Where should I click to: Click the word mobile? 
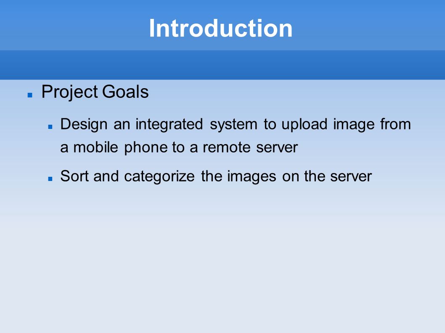[95, 147]
